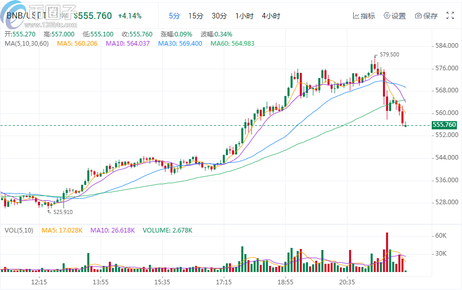Click 保存 to save chart image
Image resolution: width=462 pixels, height=290 pixels.
pyautogui.click(x=426, y=16)
